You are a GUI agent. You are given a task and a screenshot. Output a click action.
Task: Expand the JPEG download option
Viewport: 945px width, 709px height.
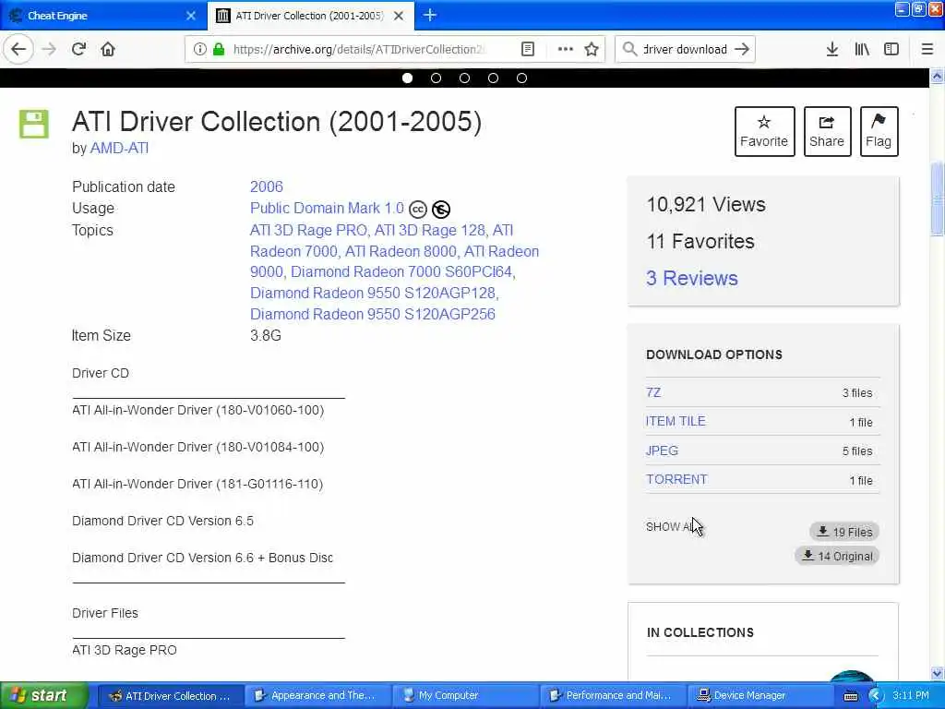(x=662, y=451)
